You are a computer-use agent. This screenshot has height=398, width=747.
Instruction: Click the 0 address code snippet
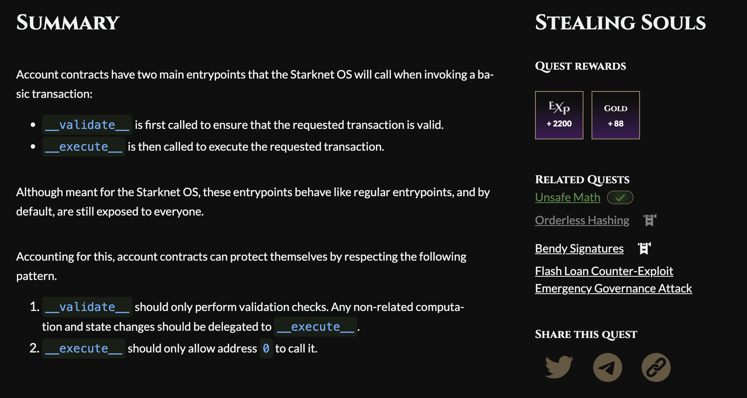266,348
